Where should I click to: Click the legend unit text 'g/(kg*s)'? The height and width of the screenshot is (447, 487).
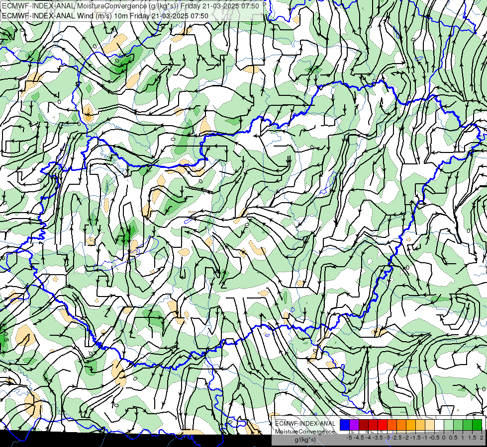(305, 440)
